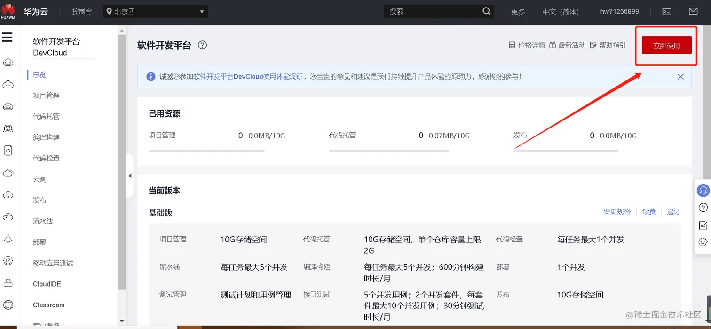711x329 pixels.
Task: Open 移动应用测试 in the sidebar
Action: [53, 263]
